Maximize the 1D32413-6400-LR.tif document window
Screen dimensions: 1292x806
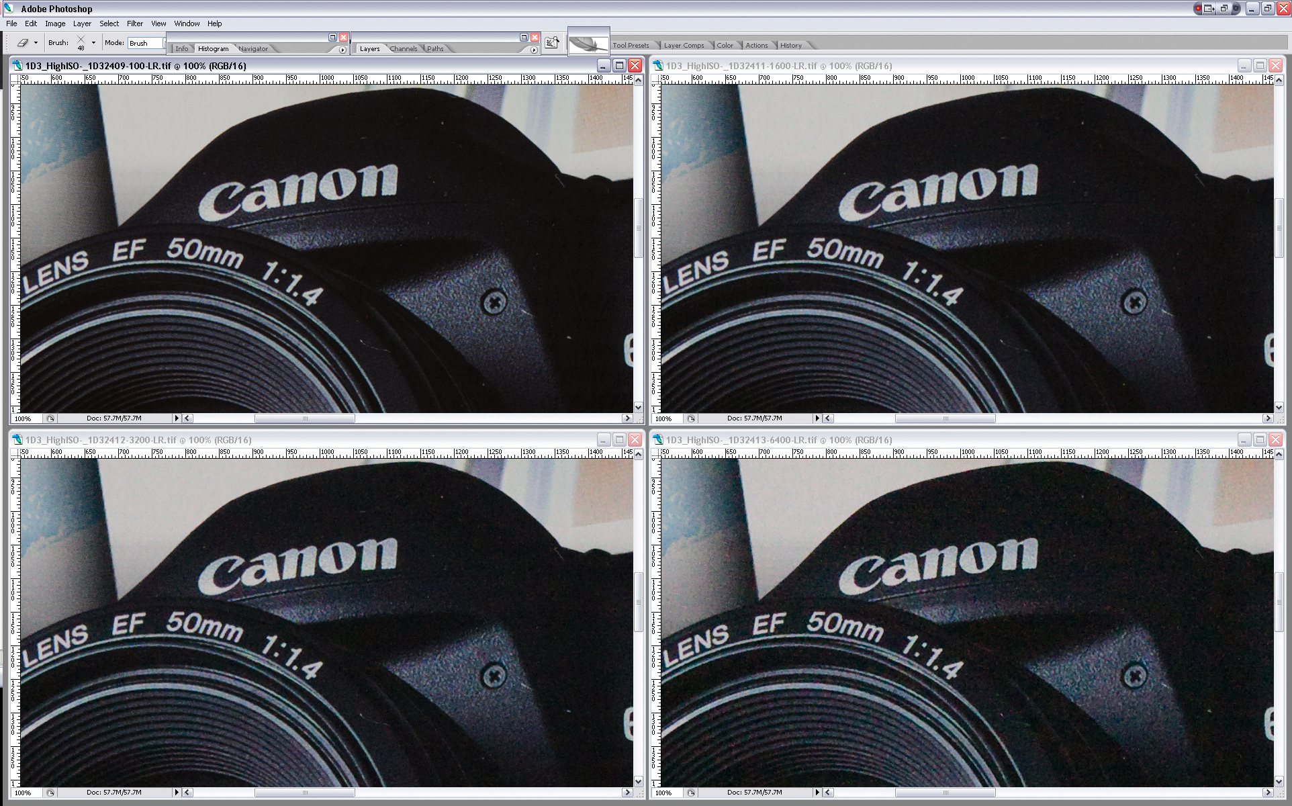click(1260, 439)
